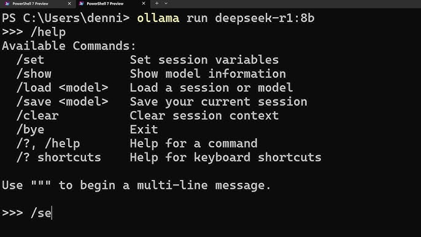
Task: Click the '/show' command entry
Action: pos(34,74)
